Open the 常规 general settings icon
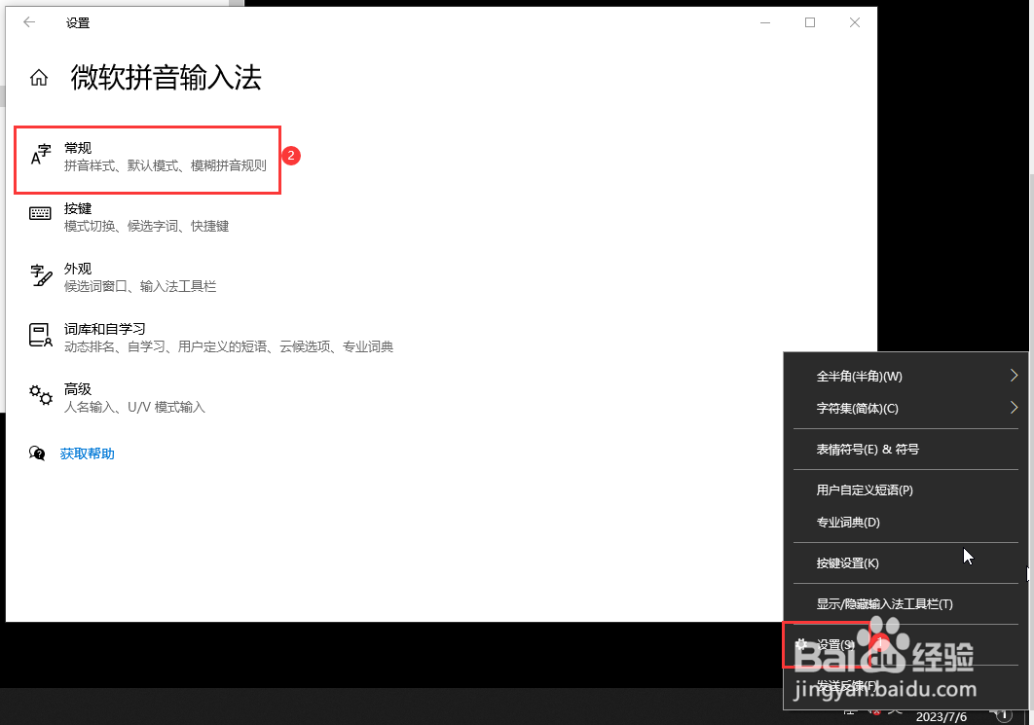Viewport: 1034px width, 725px height. [x=41, y=155]
